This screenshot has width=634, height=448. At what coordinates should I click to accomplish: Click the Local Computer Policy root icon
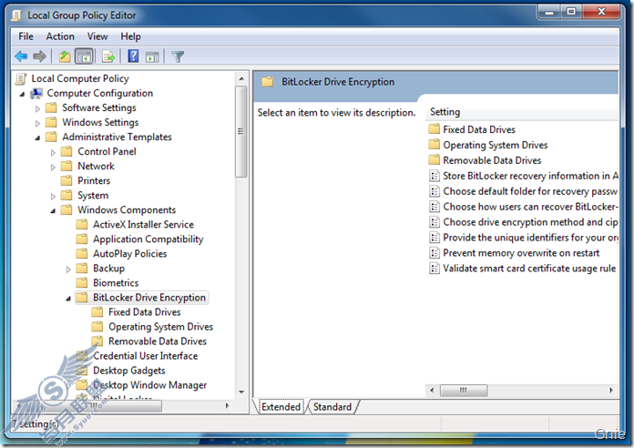point(21,78)
